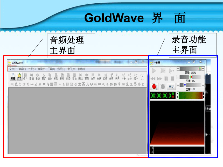Decrease 速度 with the minus button
The image size is (223, 167).
coord(178,85)
